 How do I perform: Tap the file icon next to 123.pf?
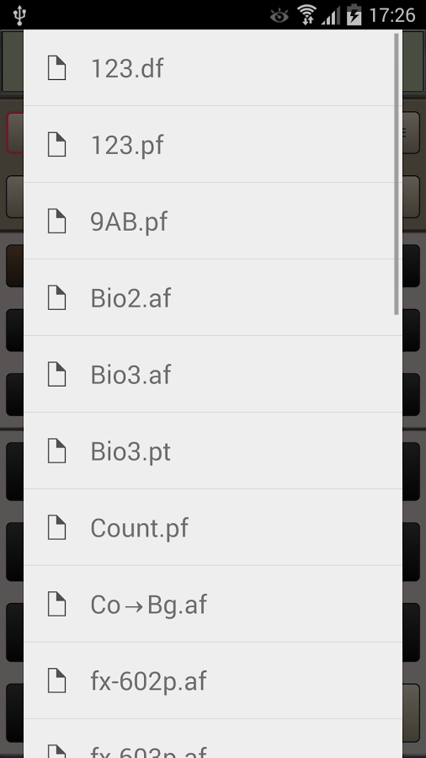[x=56, y=145]
